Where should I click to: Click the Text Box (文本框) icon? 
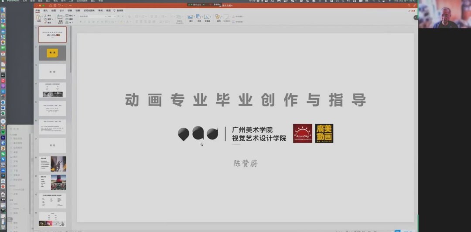[x=207, y=17]
